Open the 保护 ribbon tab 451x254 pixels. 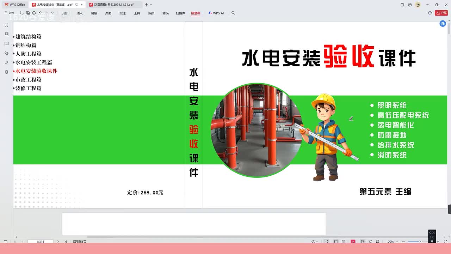click(151, 13)
